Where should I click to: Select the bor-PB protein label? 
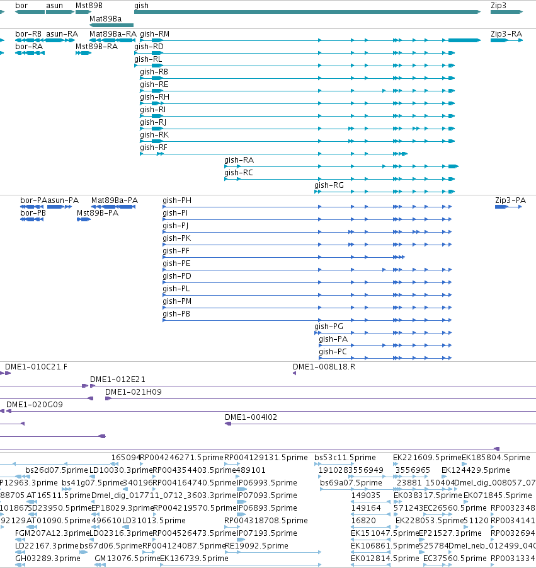tap(33, 213)
